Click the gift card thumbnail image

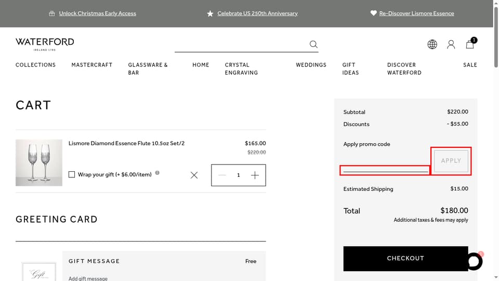pyautogui.click(x=39, y=272)
